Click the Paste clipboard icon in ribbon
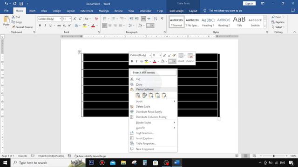This screenshot has width=298, height=167. click(x=6, y=19)
